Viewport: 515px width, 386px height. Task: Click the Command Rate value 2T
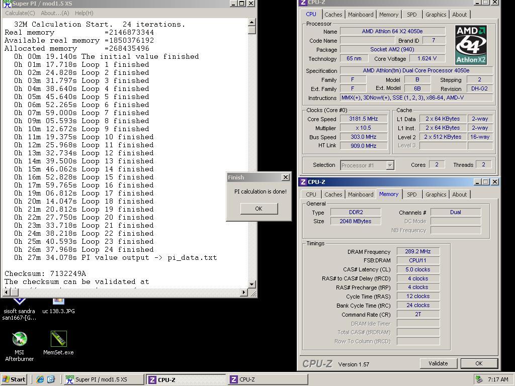(x=418, y=314)
